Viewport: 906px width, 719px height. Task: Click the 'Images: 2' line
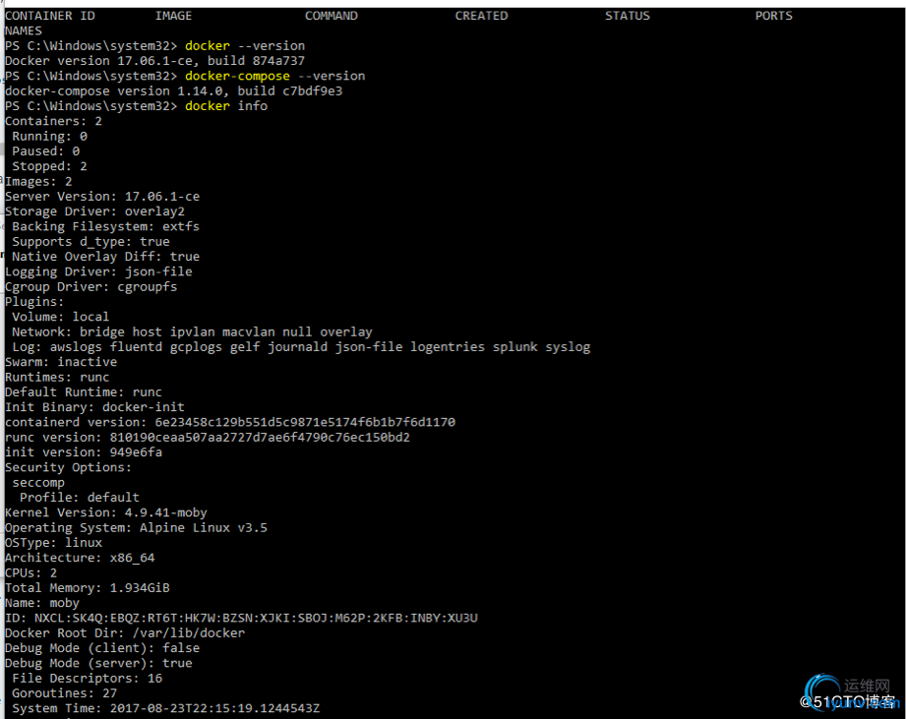[38, 181]
